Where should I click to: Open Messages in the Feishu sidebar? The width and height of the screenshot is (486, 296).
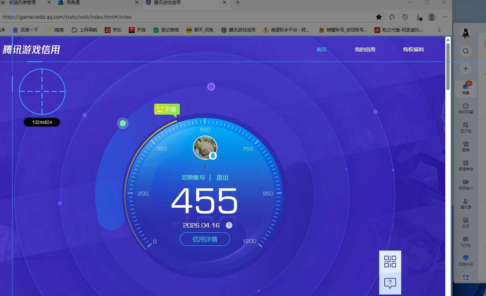465,89
